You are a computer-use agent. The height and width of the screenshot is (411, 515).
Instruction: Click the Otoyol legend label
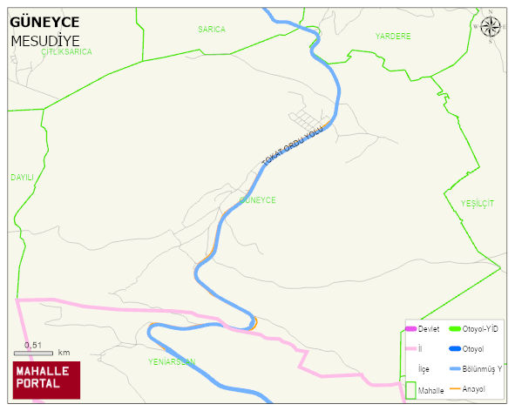473,349
